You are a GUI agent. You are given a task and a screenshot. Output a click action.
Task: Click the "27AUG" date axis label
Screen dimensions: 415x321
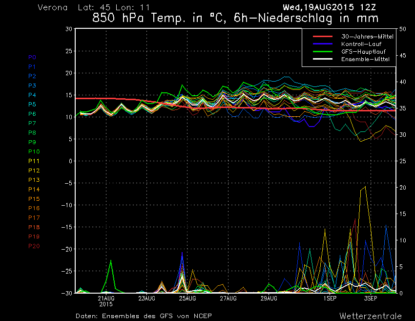tap(228, 299)
